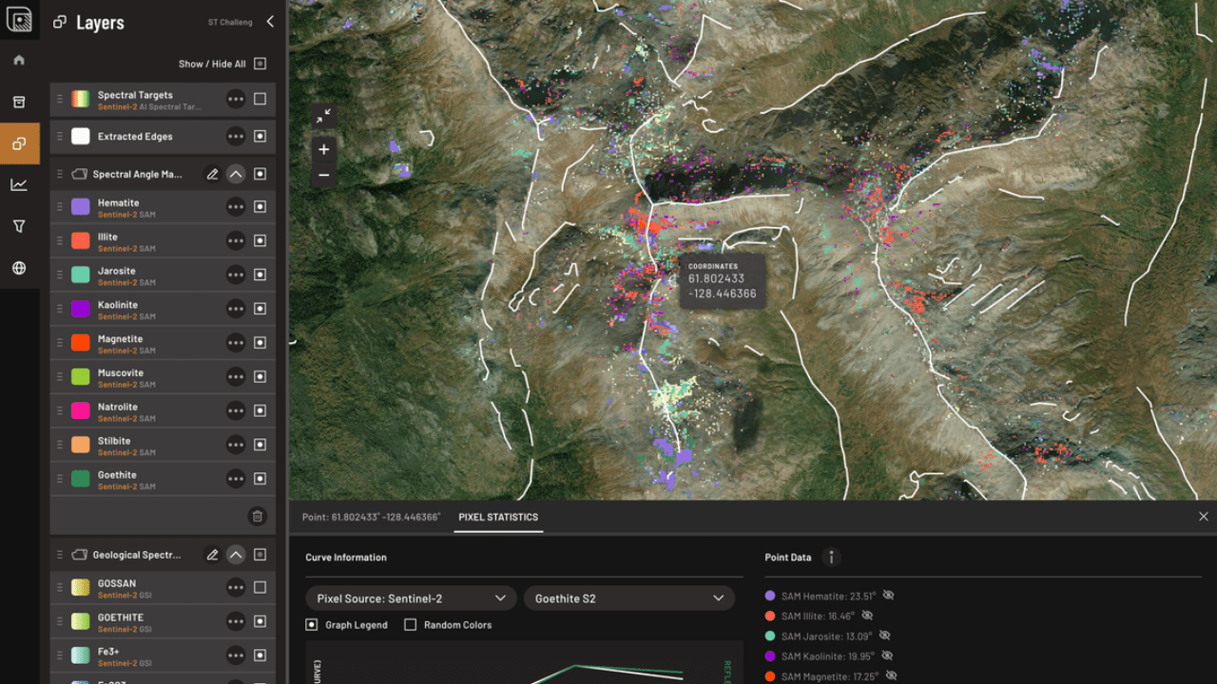Viewport: 1217px width, 684px height.
Task: Toggle visibility of Spectral Targets layer
Action: click(260, 99)
